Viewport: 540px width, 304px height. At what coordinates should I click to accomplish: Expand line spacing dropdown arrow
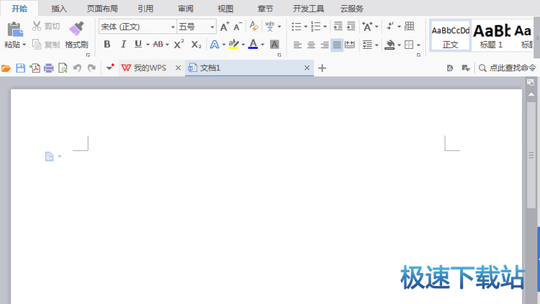[377, 45]
